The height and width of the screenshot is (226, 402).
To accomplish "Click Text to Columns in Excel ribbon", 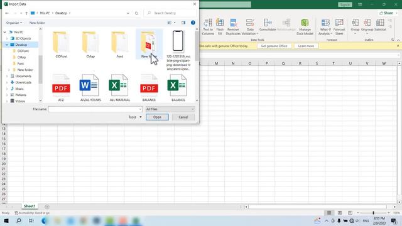I will (208, 26).
